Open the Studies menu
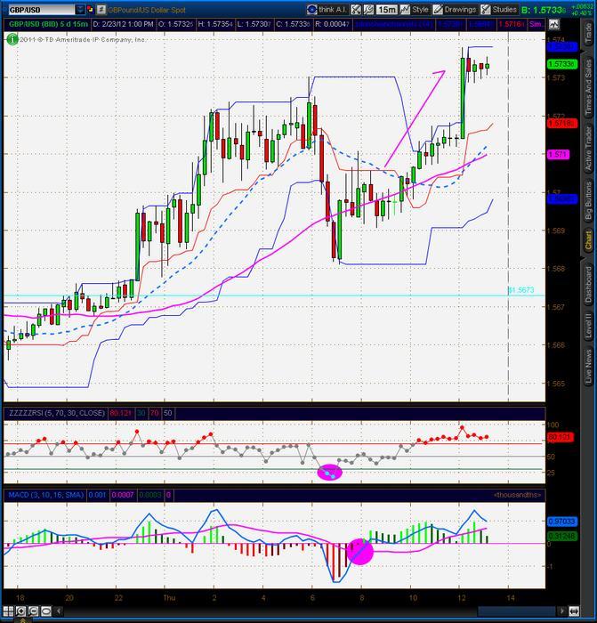 (499, 9)
